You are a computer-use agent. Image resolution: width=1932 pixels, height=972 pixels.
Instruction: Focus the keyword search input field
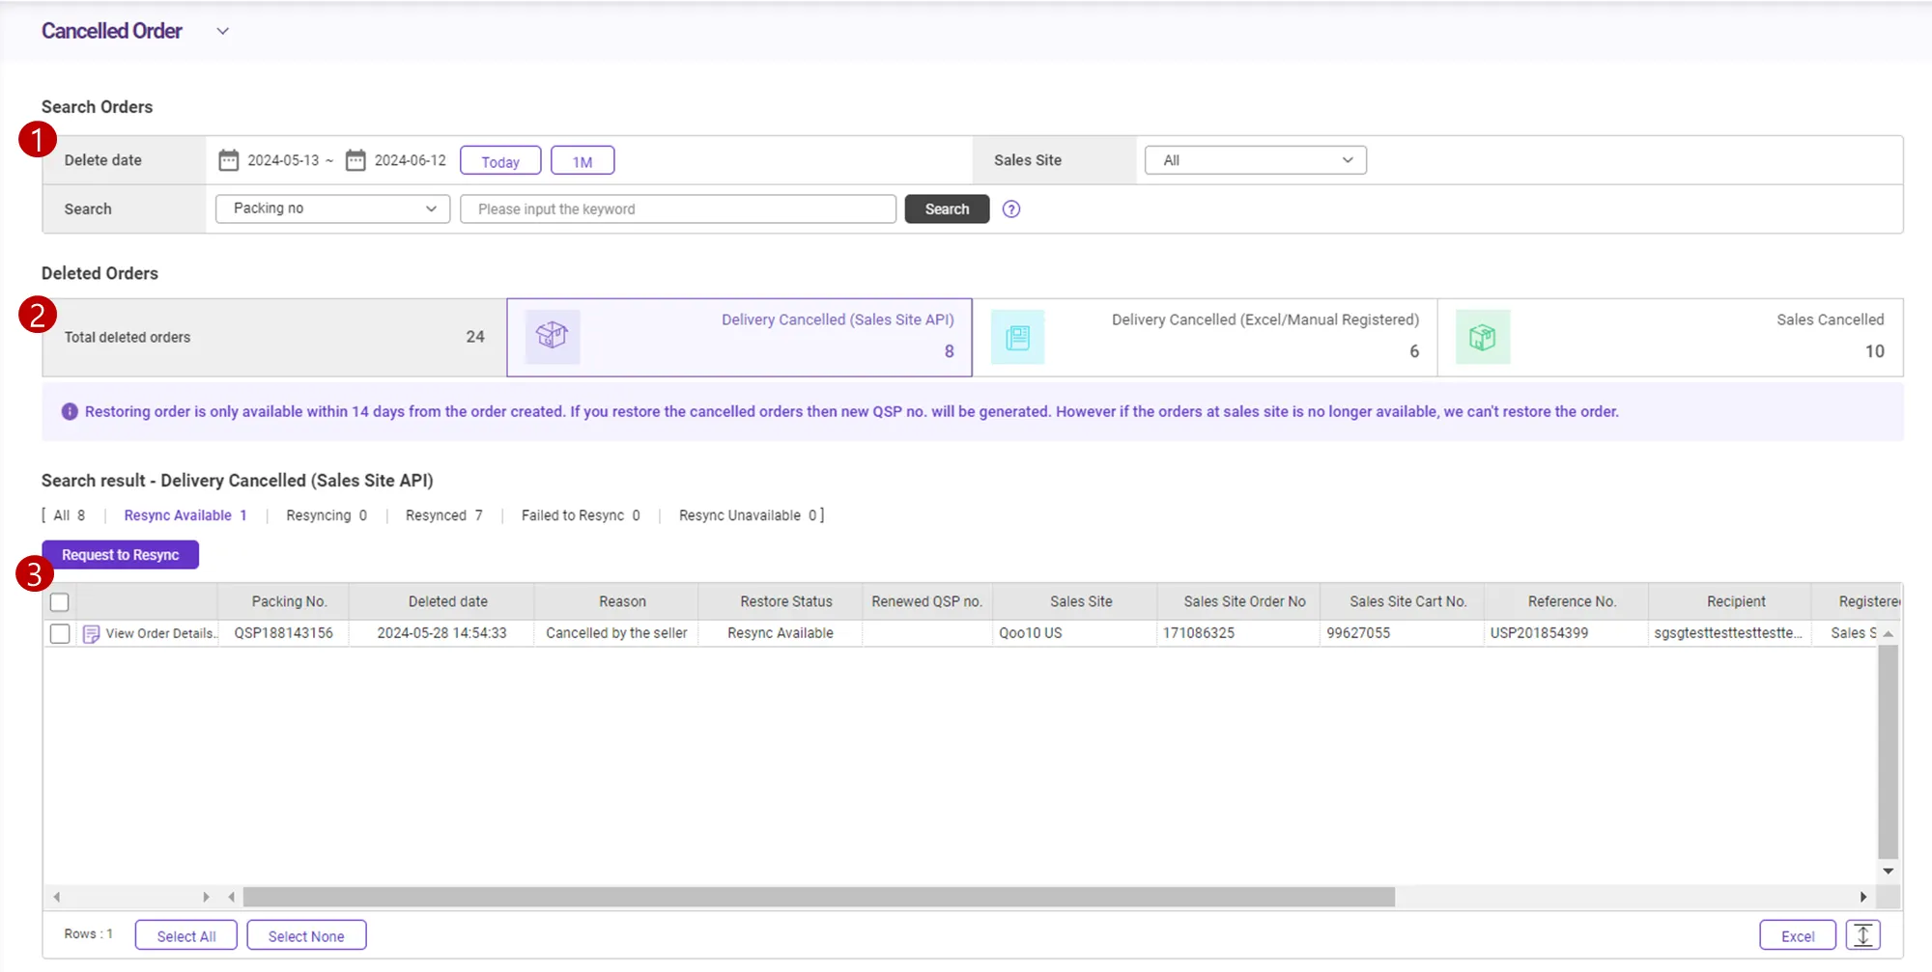[678, 209]
